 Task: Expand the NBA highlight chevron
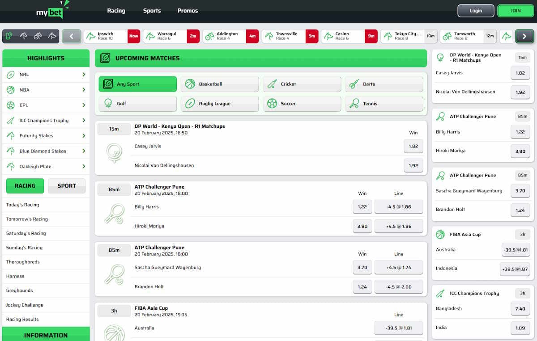(x=84, y=90)
